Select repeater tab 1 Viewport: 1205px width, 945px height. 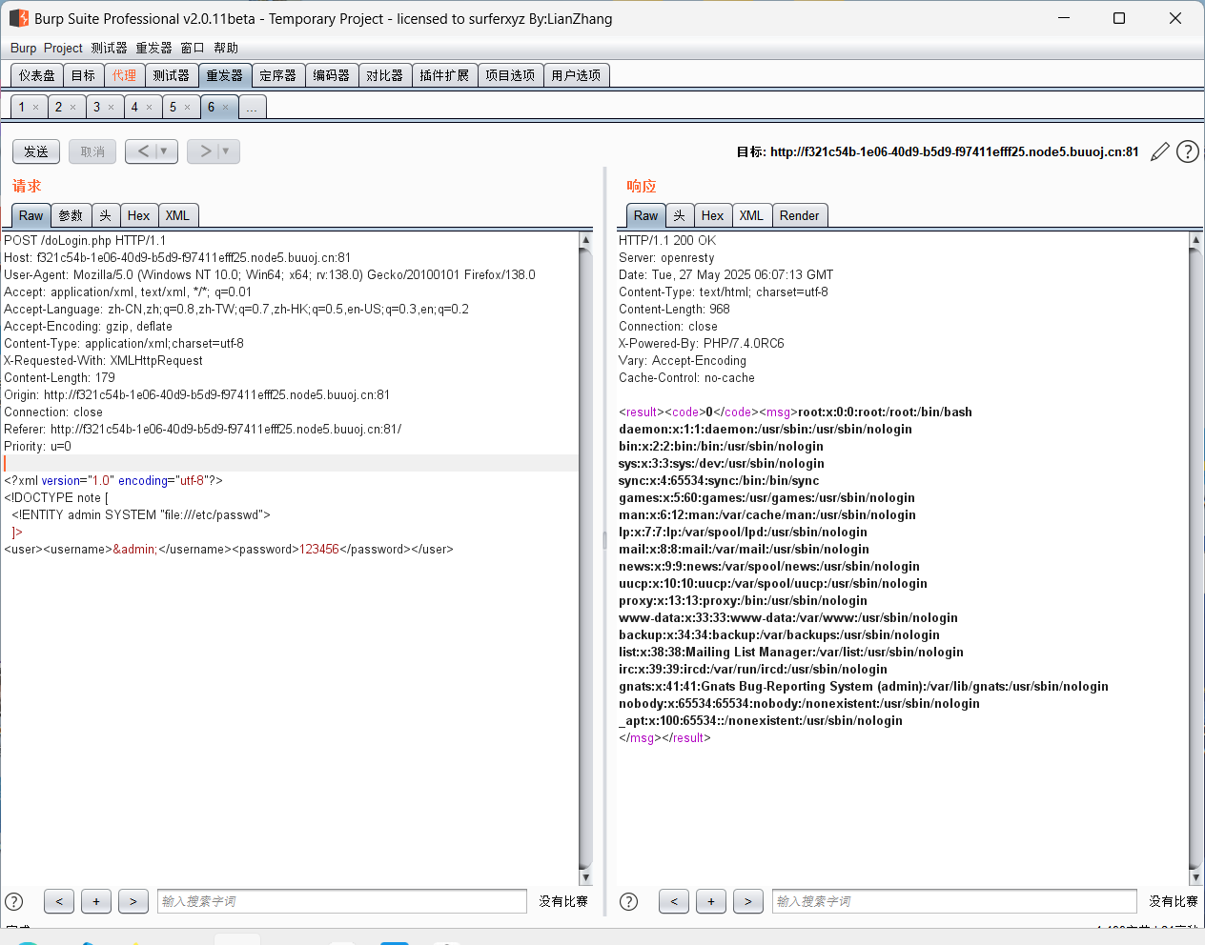click(21, 108)
